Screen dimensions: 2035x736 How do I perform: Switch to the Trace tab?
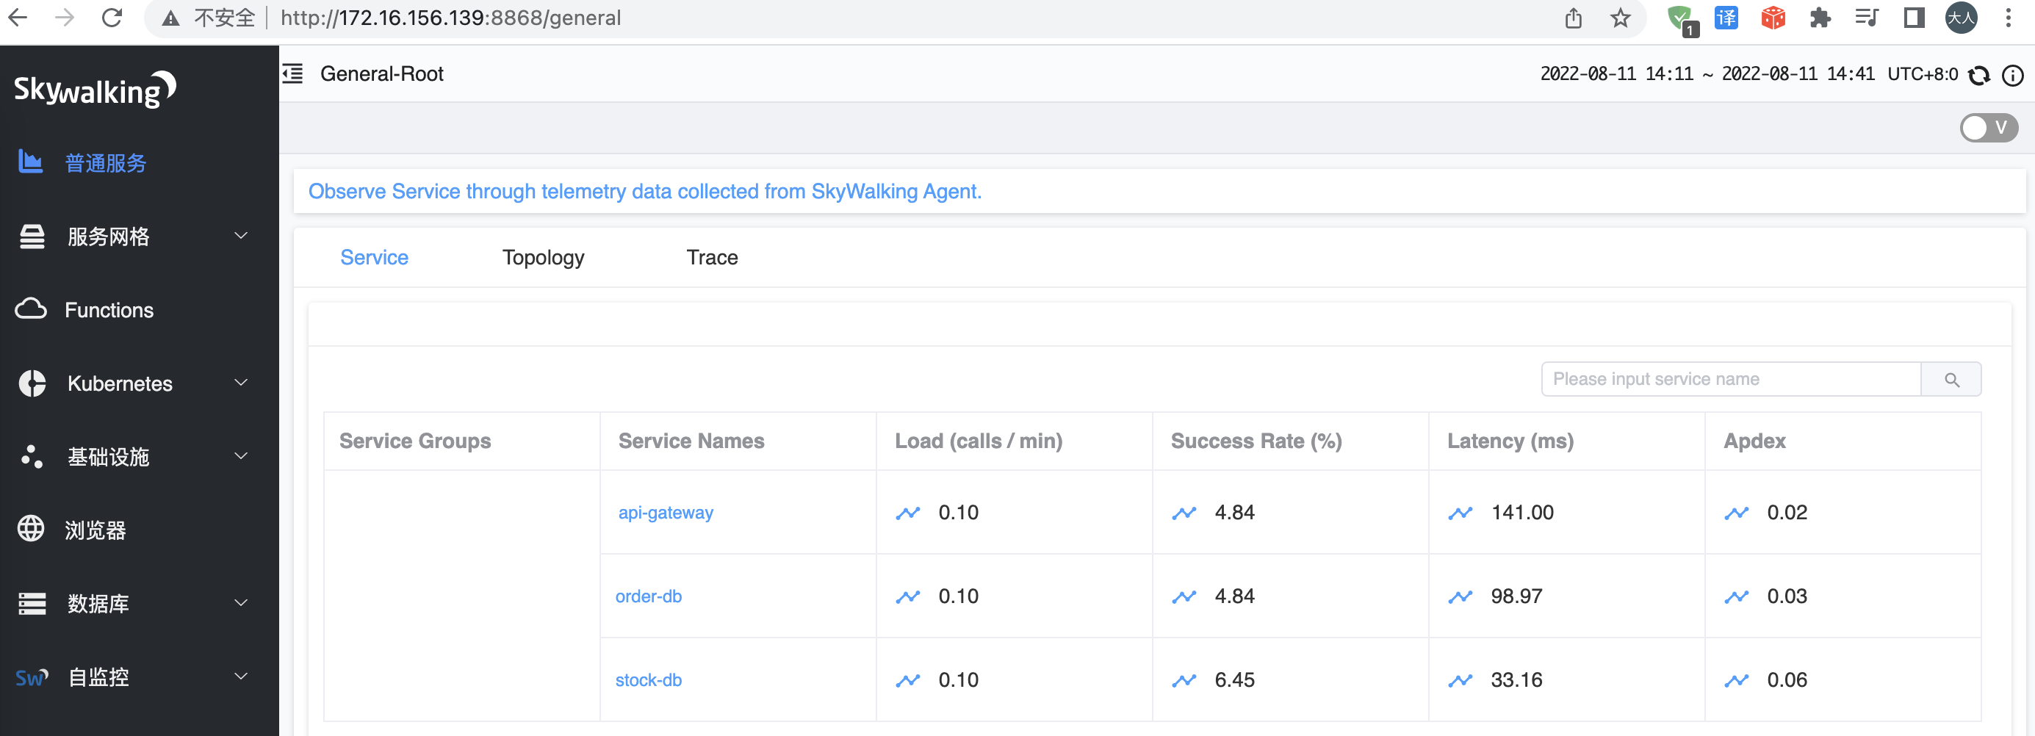712,257
